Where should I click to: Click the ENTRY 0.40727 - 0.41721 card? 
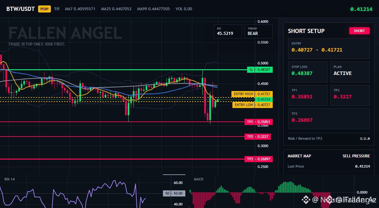(329, 48)
